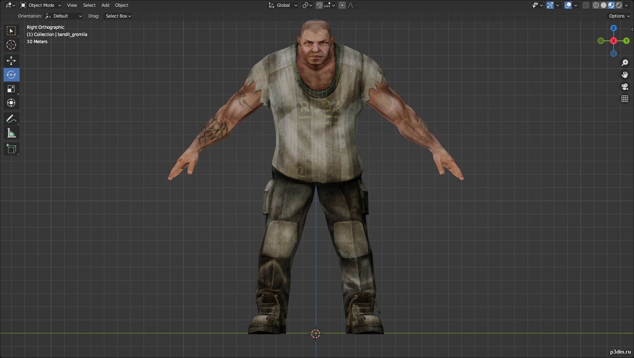The image size is (634, 358).
Task: Click the green Y axis on the gizmo
Action: 626,41
